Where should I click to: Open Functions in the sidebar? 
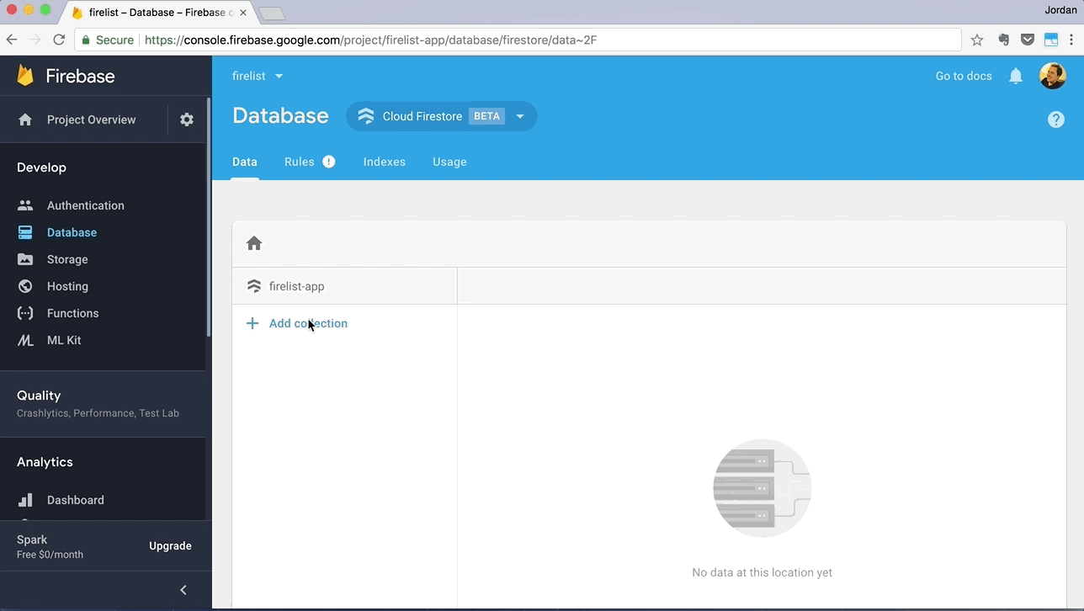click(x=73, y=313)
